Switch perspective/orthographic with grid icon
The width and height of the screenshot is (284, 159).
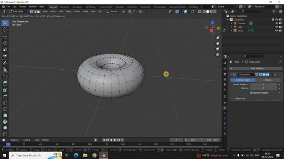click(217, 54)
